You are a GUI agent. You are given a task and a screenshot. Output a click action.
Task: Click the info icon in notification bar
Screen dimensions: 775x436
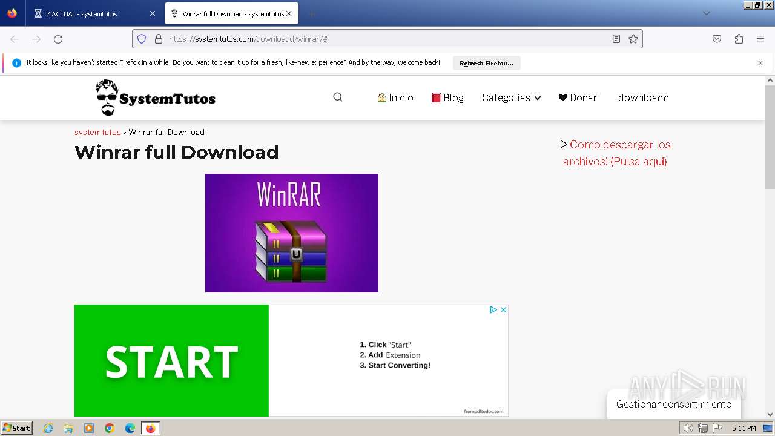(16, 63)
